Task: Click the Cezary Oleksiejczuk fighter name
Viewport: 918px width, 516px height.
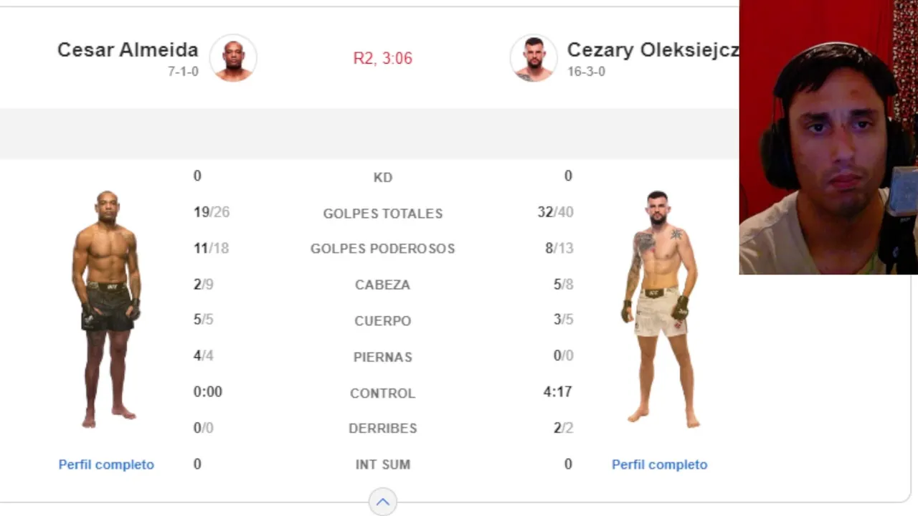Action: [652, 50]
